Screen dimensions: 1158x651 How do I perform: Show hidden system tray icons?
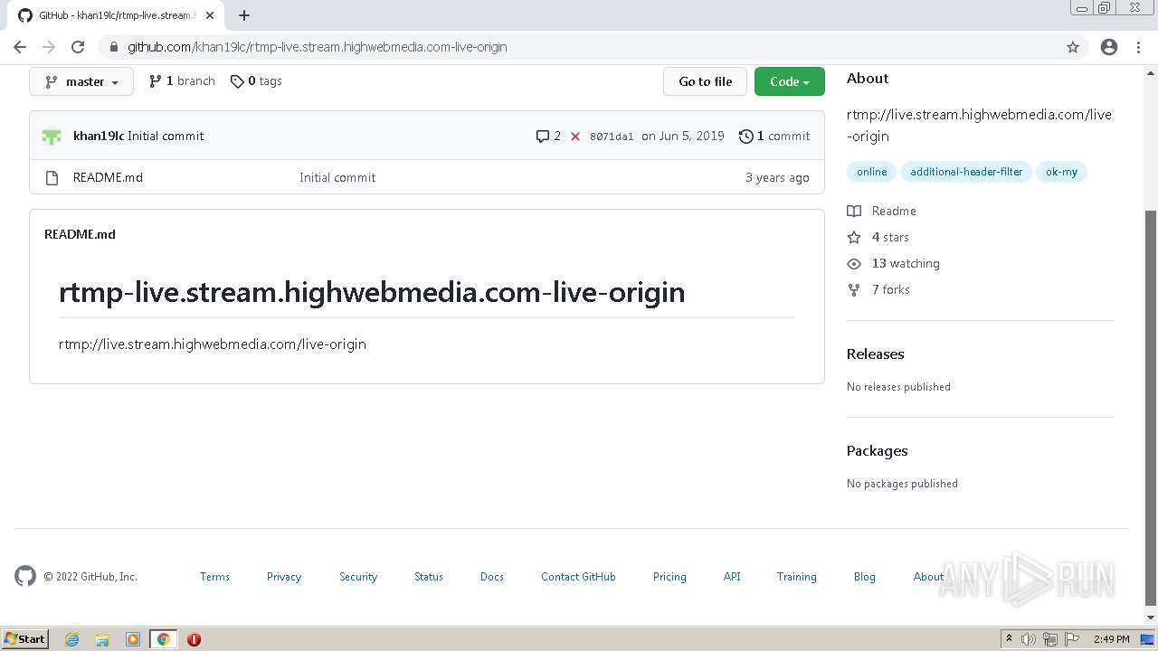(x=1009, y=639)
